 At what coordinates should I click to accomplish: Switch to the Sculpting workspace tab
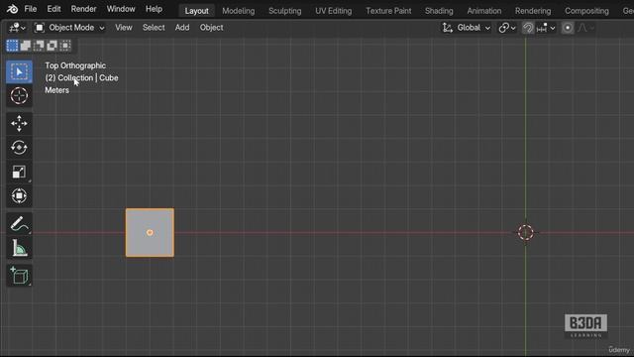tap(284, 11)
